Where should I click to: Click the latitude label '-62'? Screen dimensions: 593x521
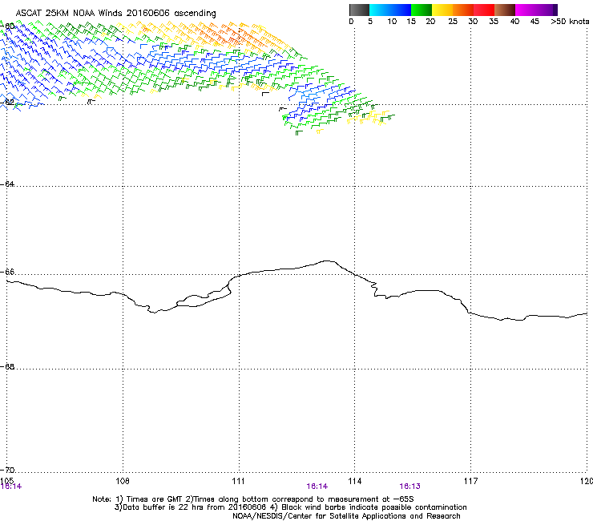click(7, 102)
